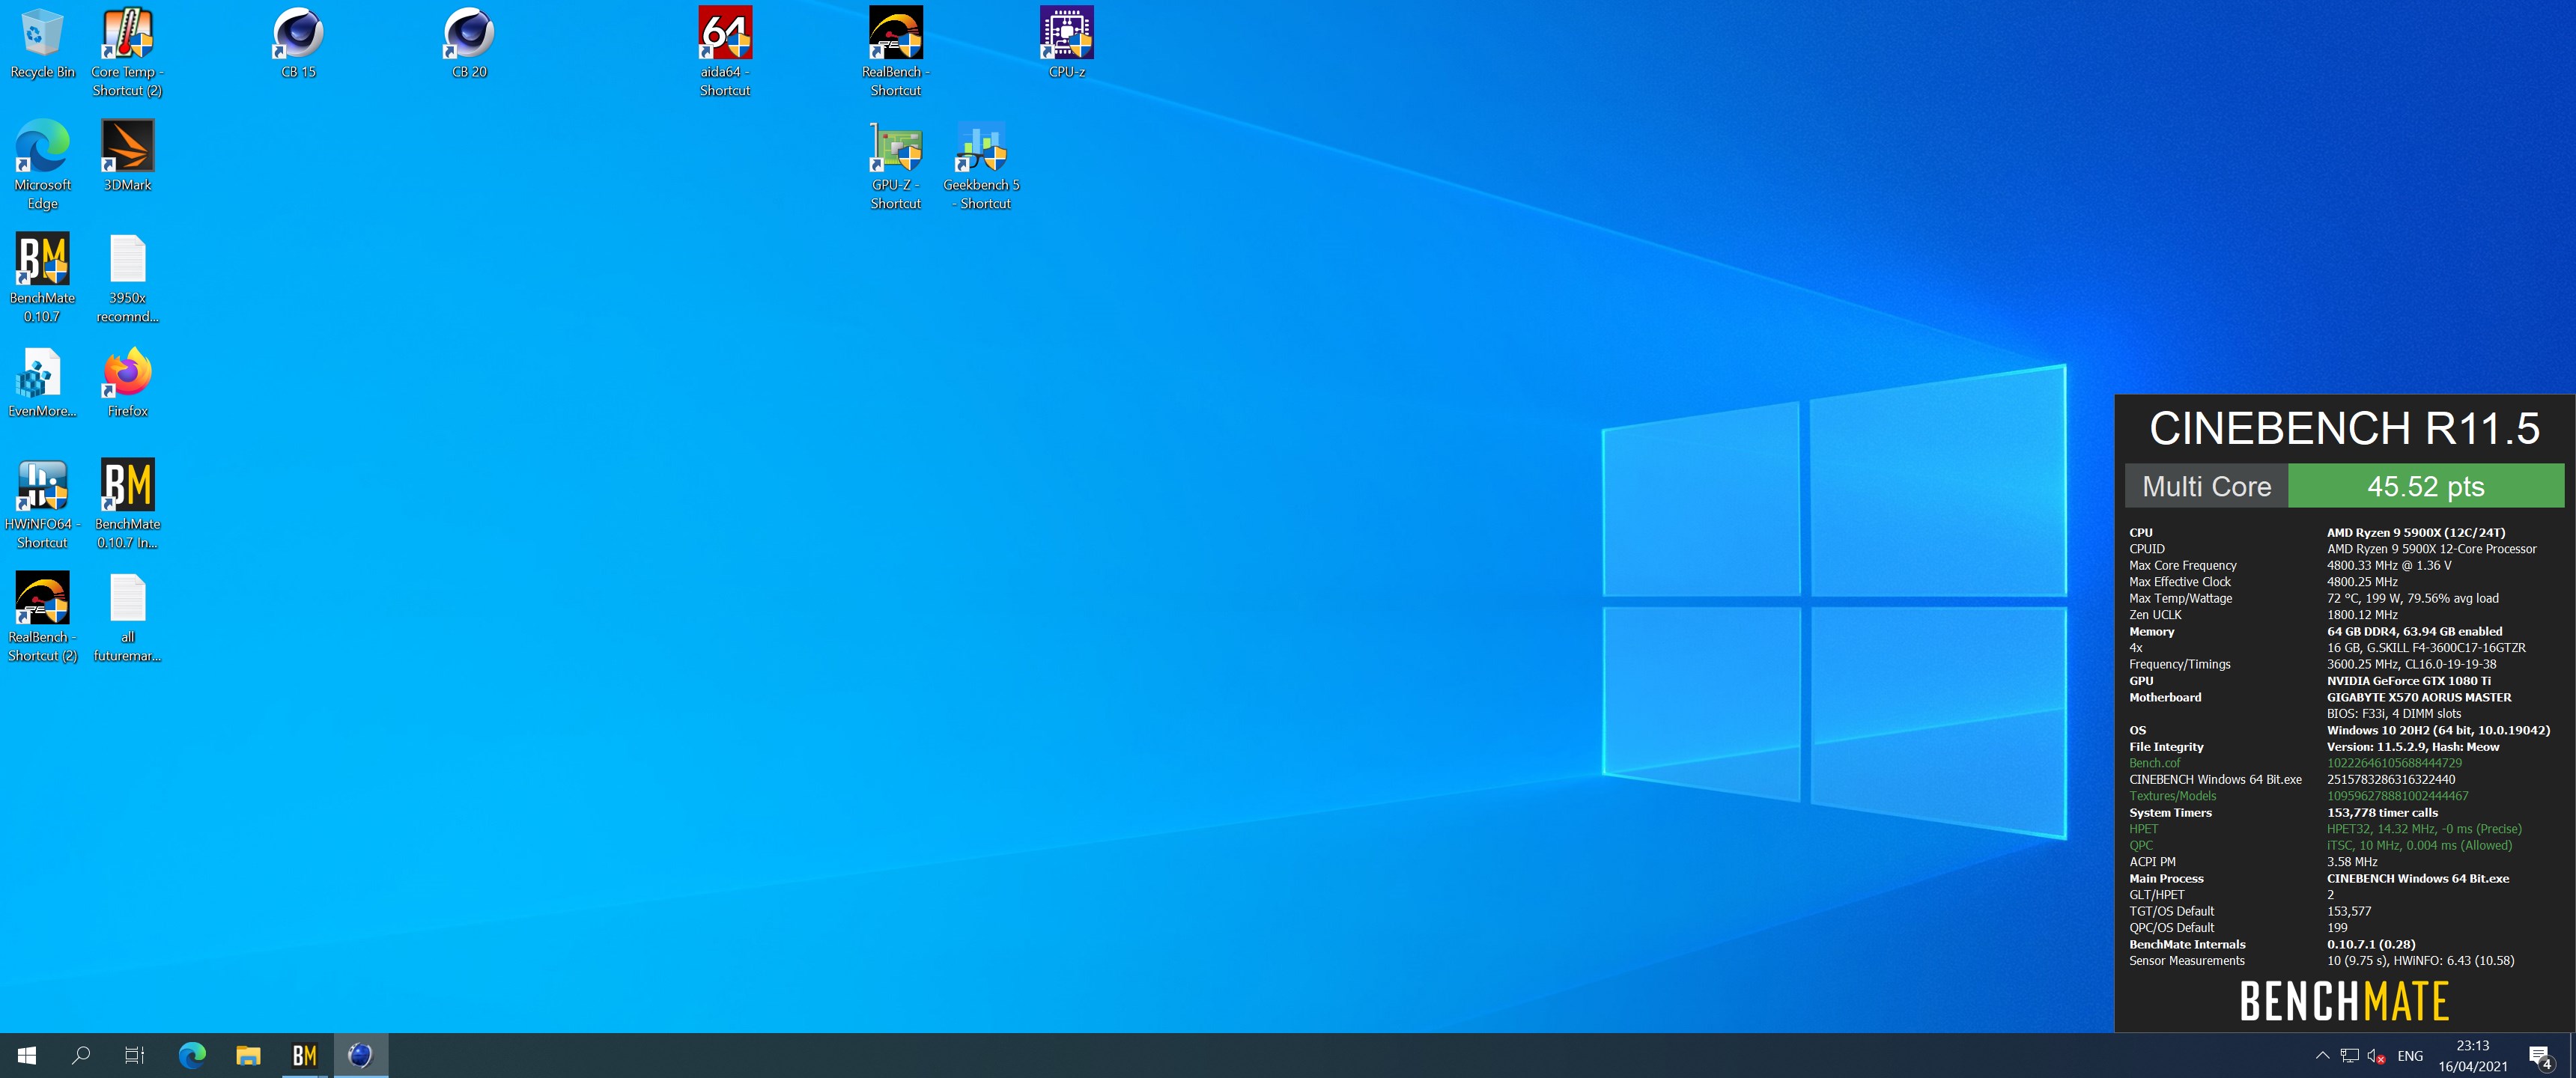Select the 3950x recomnd text file
Viewport: 2576px width, 1078px height.
click(x=127, y=278)
